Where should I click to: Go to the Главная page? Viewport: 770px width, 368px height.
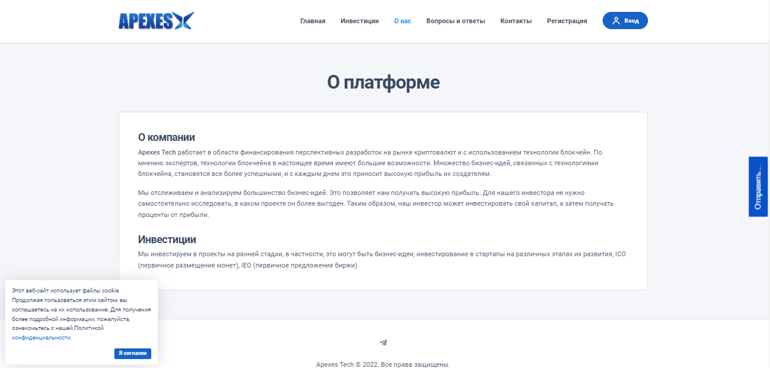(x=313, y=20)
